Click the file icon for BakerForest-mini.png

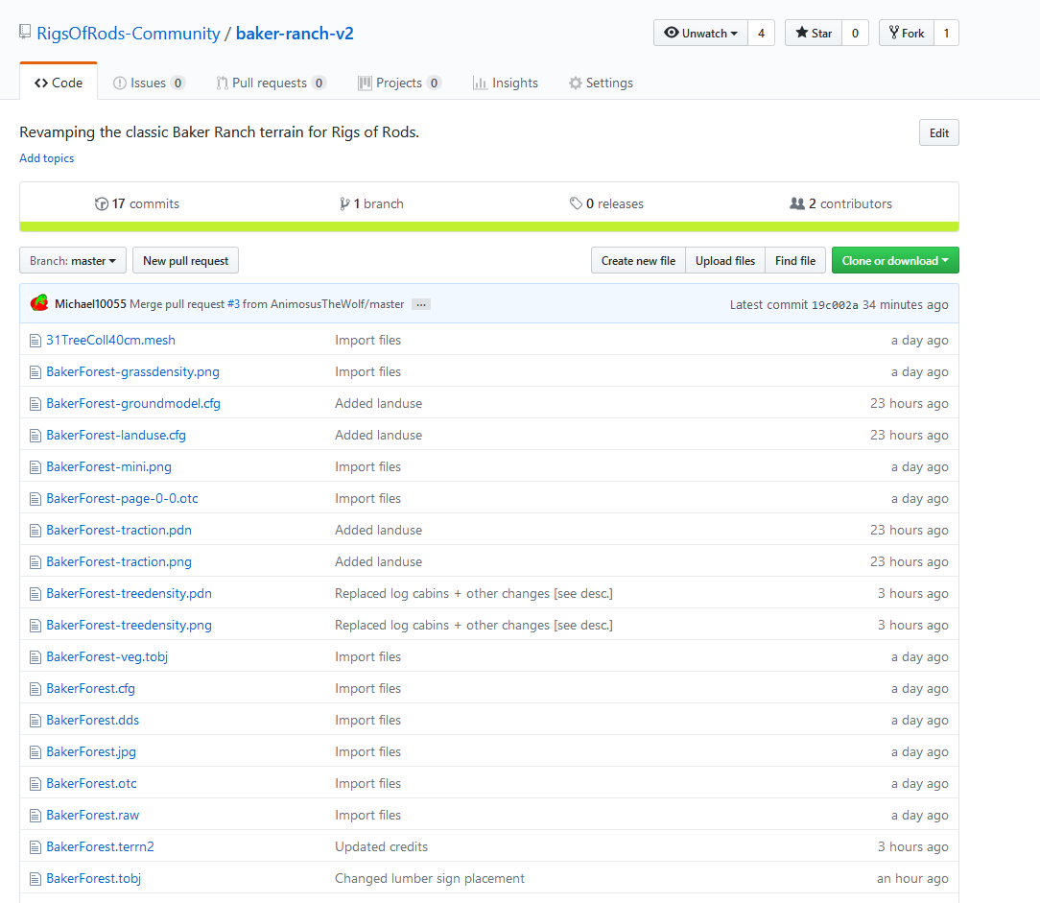pyautogui.click(x=35, y=467)
